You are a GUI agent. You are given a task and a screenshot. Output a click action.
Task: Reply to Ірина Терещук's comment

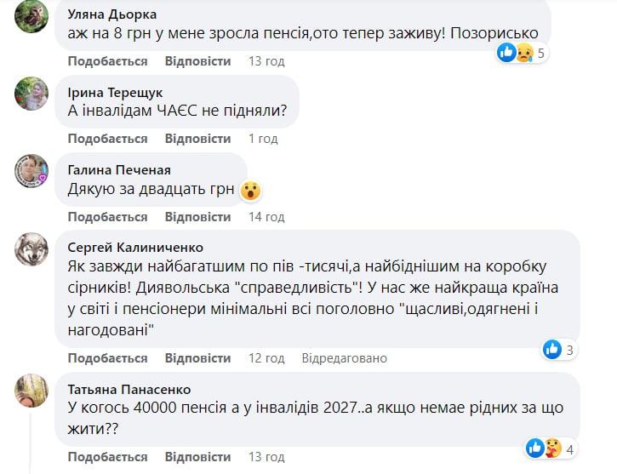pos(197,139)
